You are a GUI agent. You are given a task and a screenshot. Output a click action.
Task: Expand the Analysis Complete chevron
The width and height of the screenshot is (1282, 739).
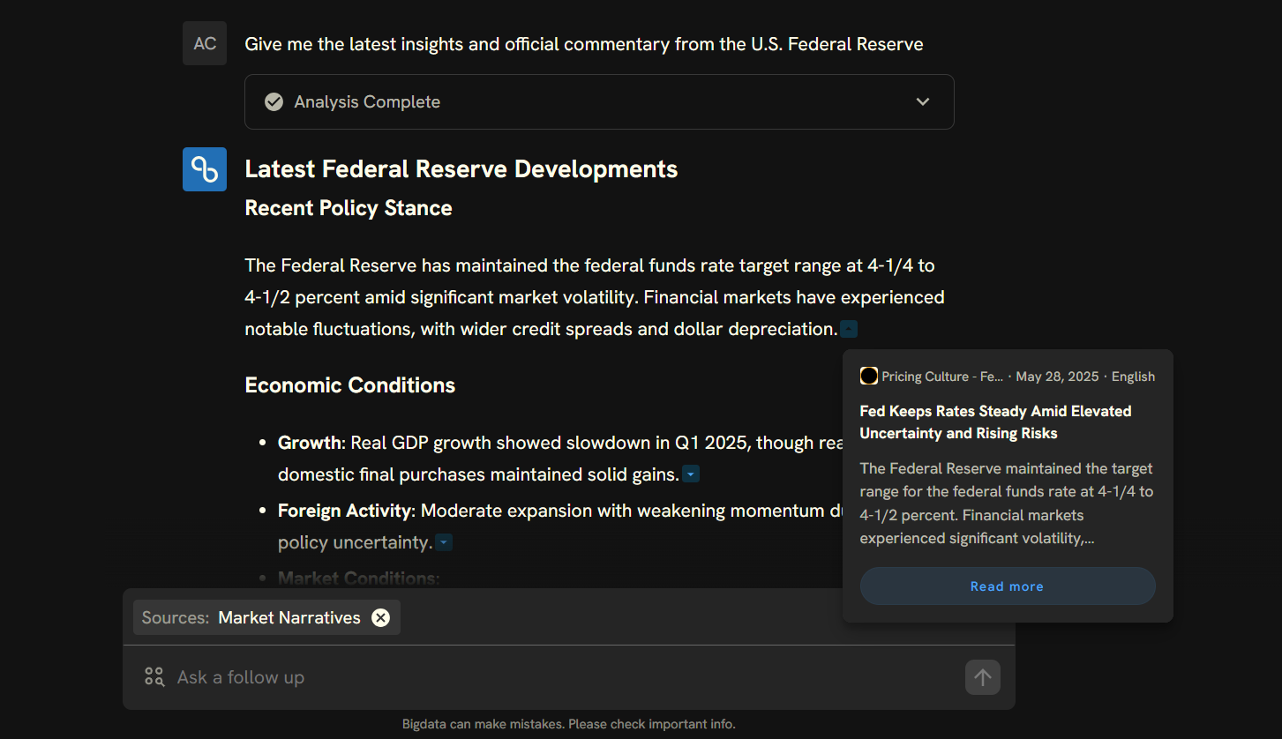(x=923, y=101)
